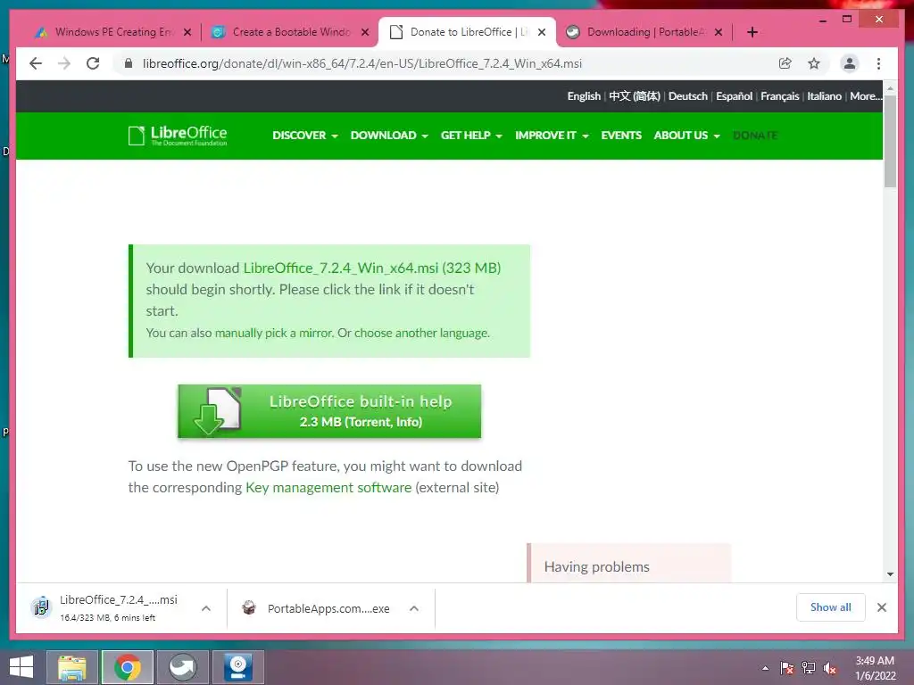The image size is (914, 685).
Task: Click the scrollbar up arrow
Action: click(890, 88)
